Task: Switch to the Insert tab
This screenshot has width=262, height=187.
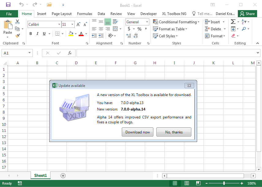Action: click(42, 14)
